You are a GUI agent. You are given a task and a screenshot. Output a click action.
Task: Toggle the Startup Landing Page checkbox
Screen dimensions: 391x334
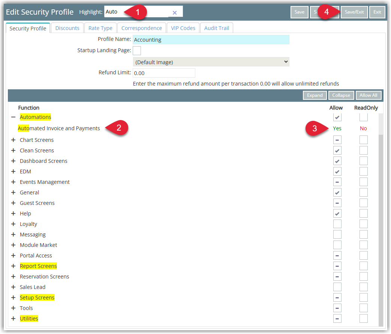[x=137, y=50]
